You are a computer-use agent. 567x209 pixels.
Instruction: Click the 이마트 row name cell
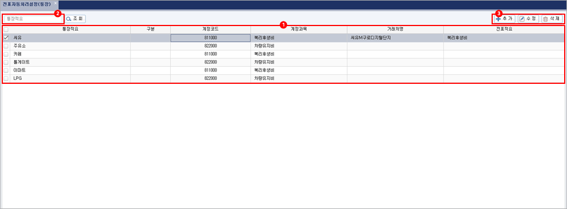point(70,70)
